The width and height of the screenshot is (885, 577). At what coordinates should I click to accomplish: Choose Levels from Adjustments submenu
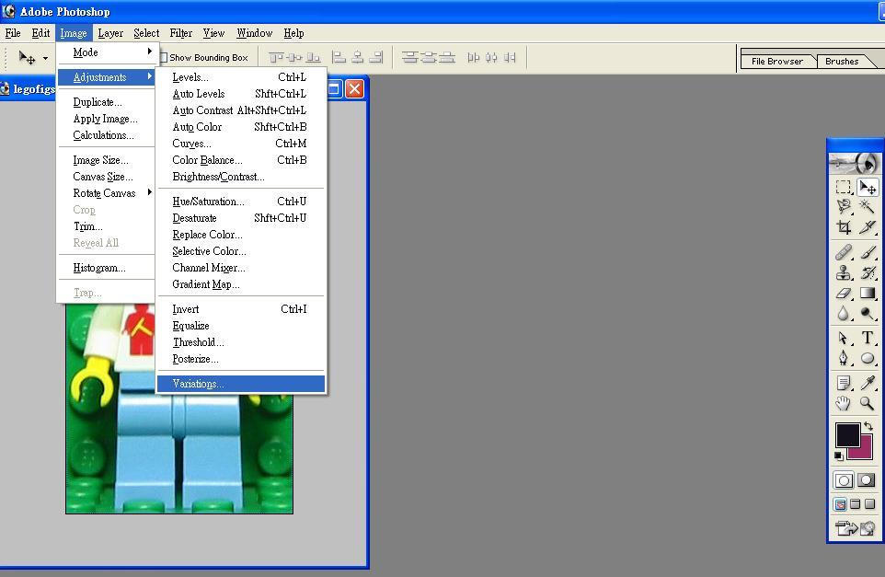coord(241,77)
